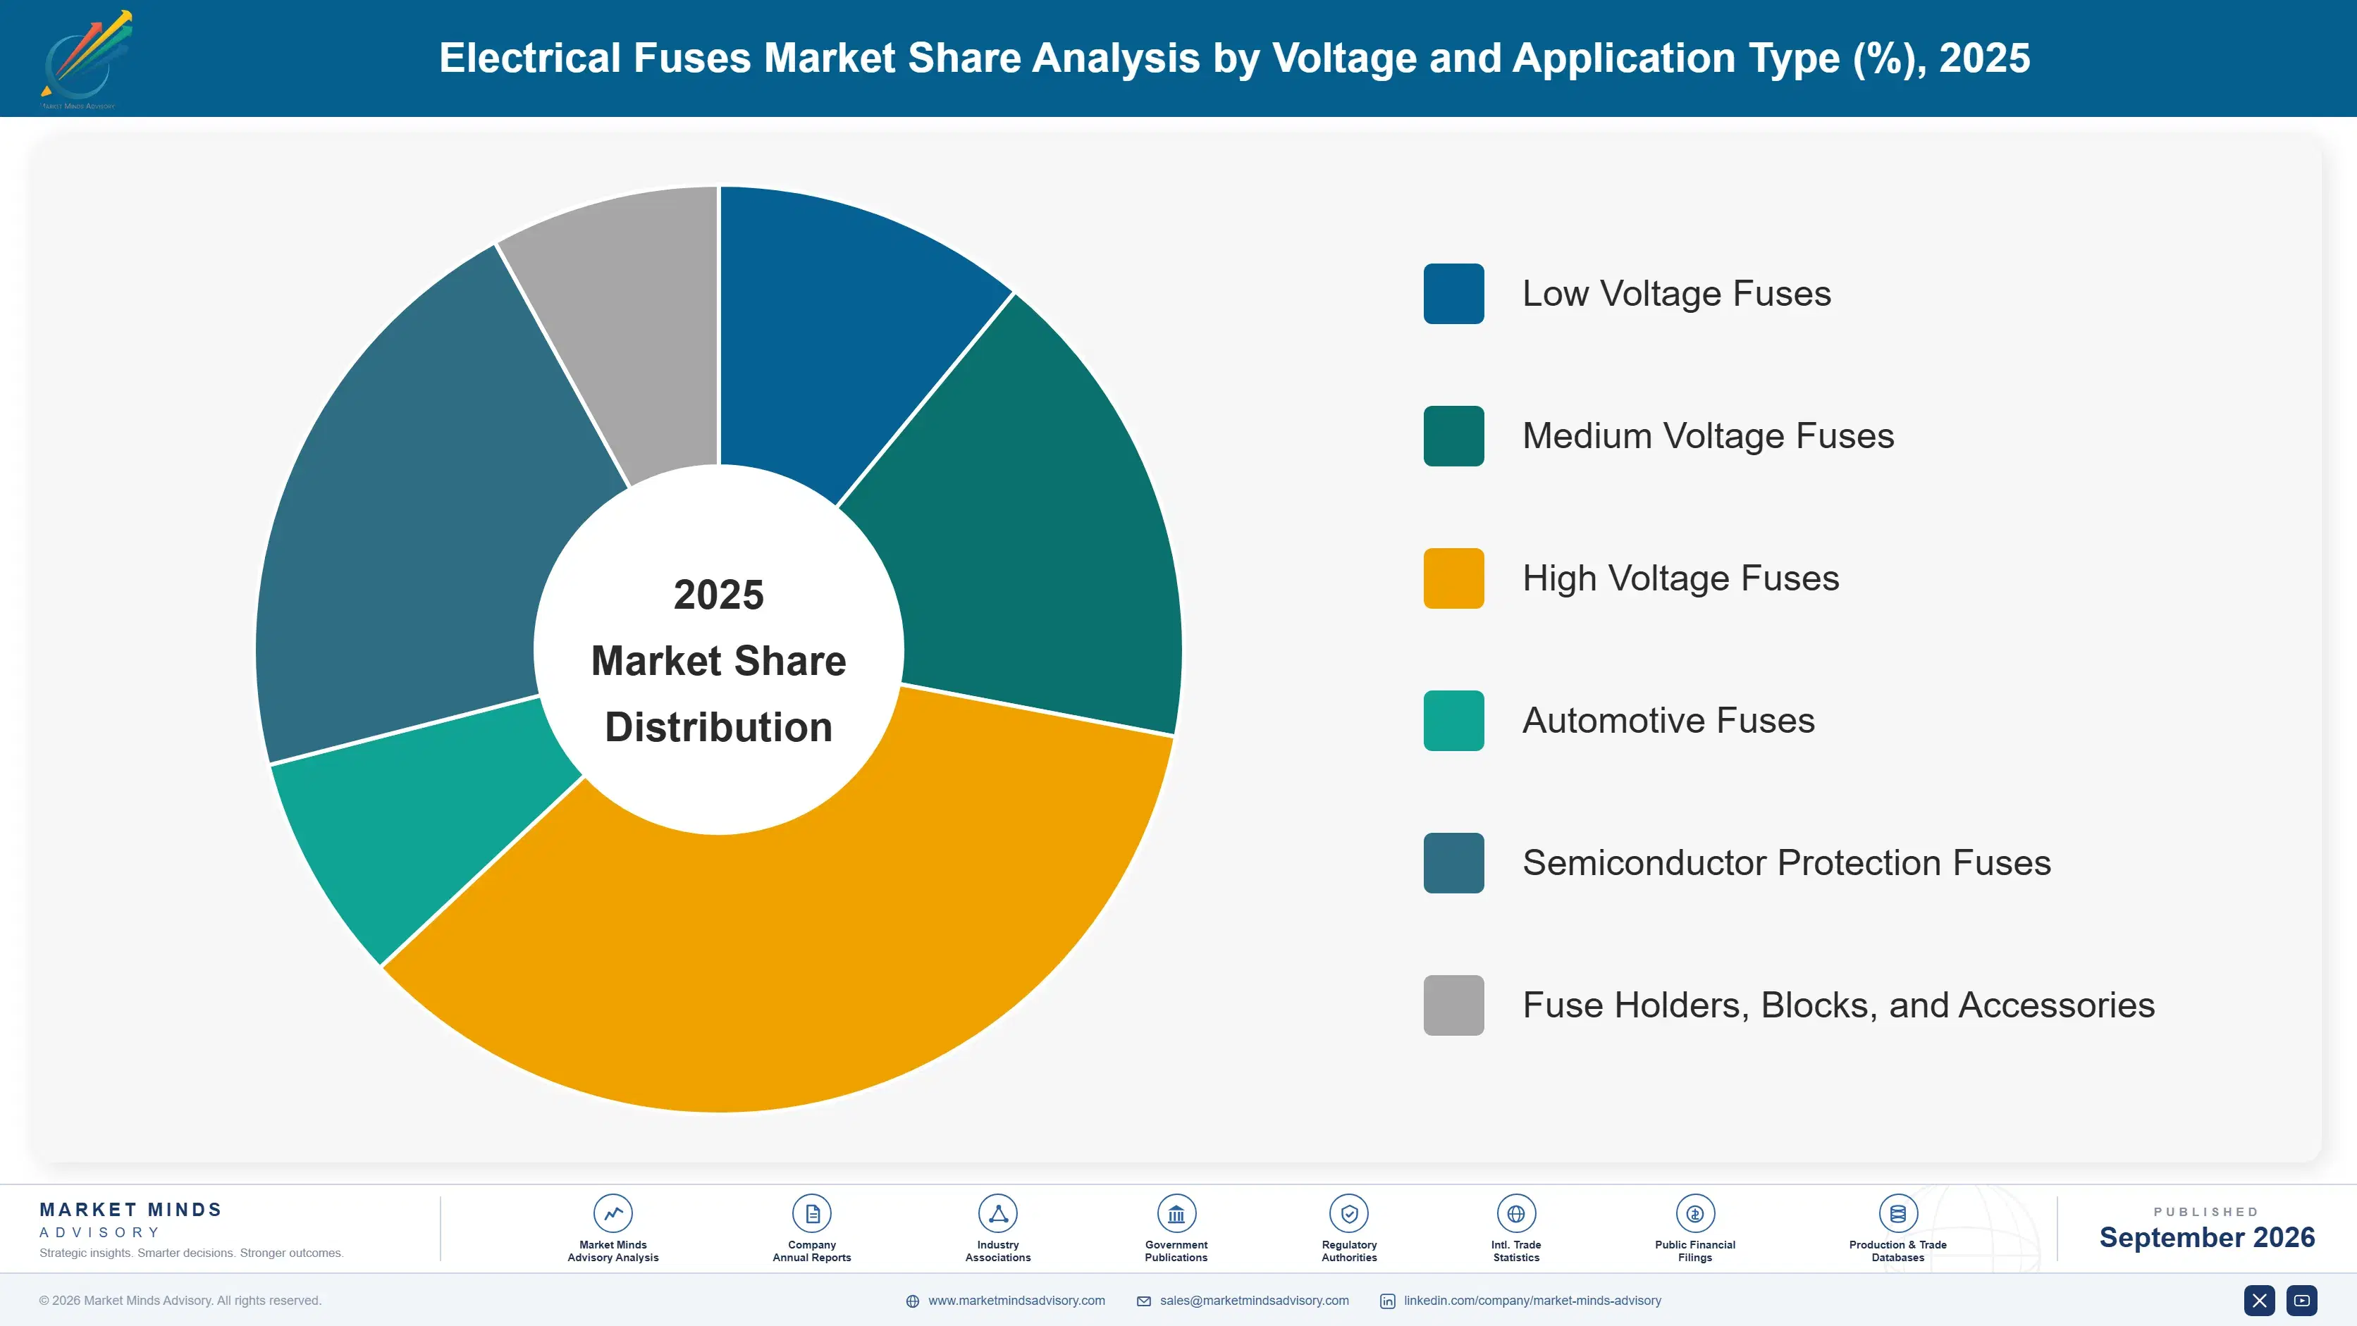Select the High Voltage Fuses legend label
The width and height of the screenshot is (2357, 1326).
1681,578
